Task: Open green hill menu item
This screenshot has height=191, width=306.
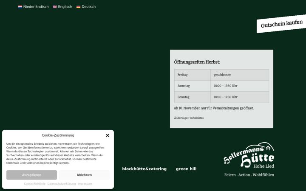Action: 186,169
